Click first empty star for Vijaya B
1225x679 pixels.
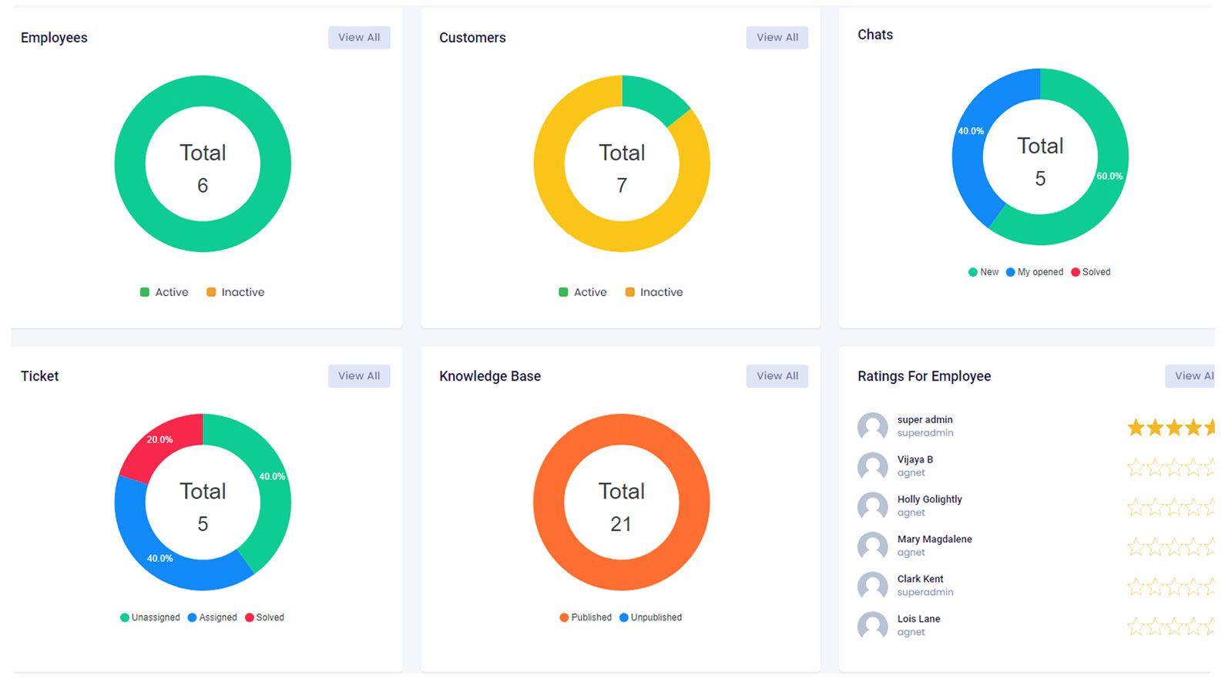1136,467
